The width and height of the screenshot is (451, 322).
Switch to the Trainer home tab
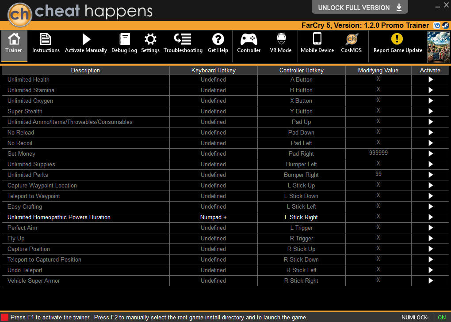tap(14, 45)
